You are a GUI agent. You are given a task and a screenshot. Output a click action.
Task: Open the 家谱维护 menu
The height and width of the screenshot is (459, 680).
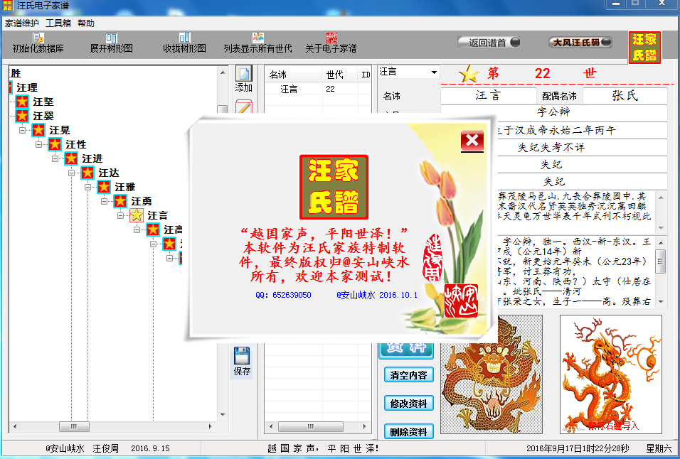coord(21,23)
